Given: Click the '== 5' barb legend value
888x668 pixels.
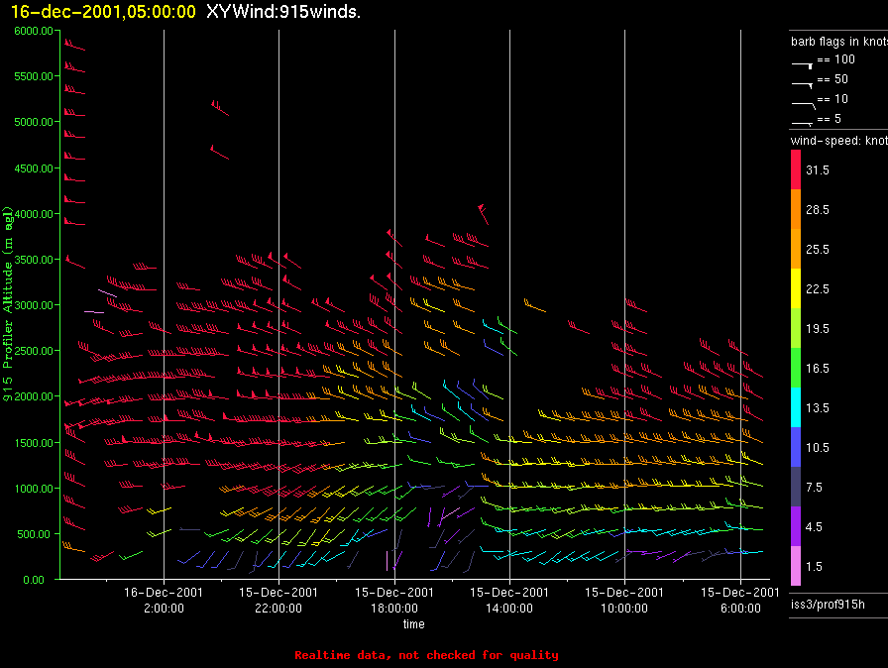Looking at the screenshot, I should [x=830, y=119].
